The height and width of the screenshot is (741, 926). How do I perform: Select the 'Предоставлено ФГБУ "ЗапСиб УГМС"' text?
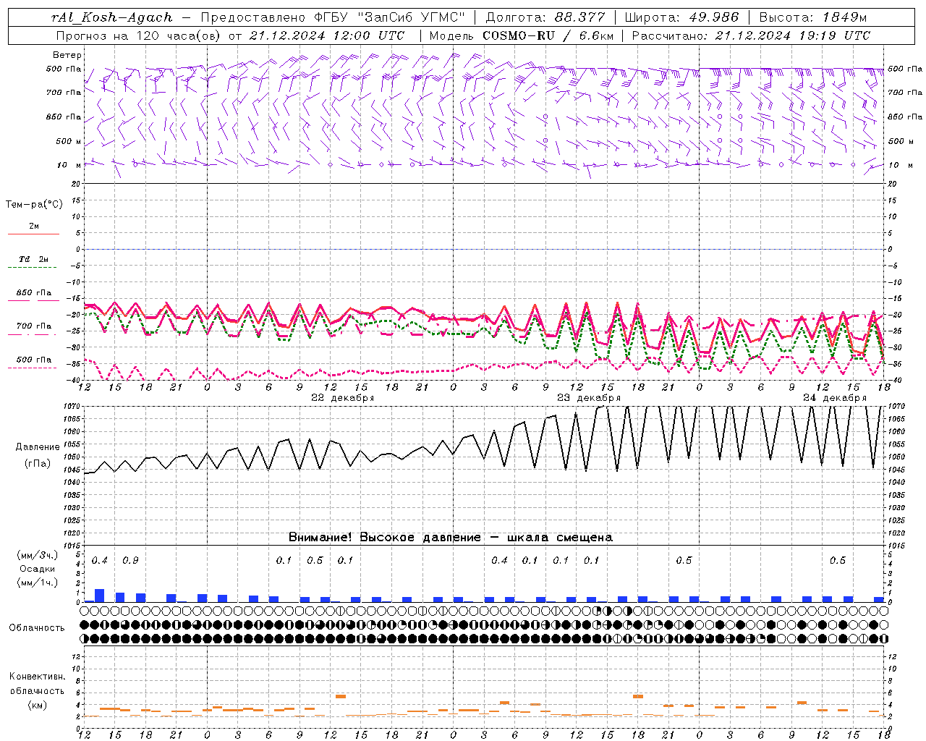pos(332,17)
